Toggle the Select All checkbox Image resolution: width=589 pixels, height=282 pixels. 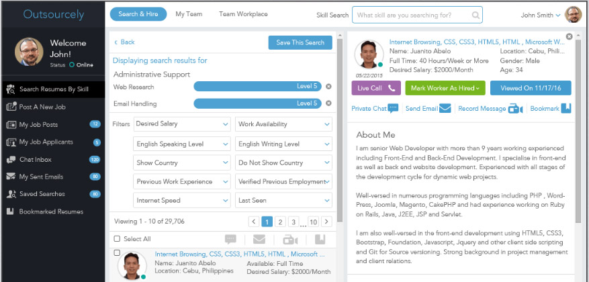[x=117, y=239]
